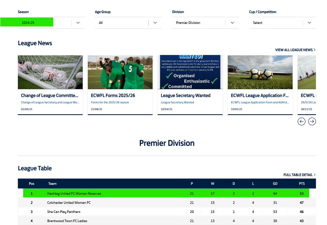Click Hashtag United's 53 points value
Image resolution: width=327 pixels, height=225 pixels.
coord(302,194)
